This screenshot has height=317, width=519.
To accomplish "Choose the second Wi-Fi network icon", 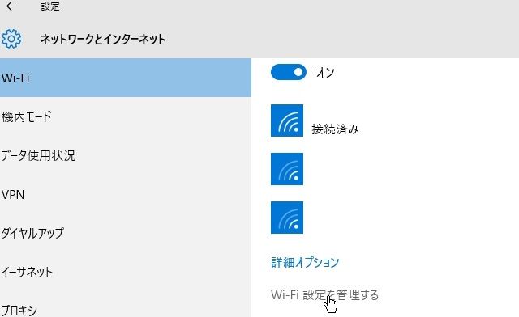I will tap(286, 169).
